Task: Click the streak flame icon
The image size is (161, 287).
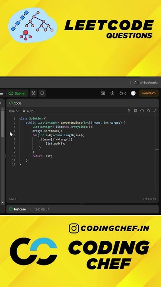Action: coord(121,93)
